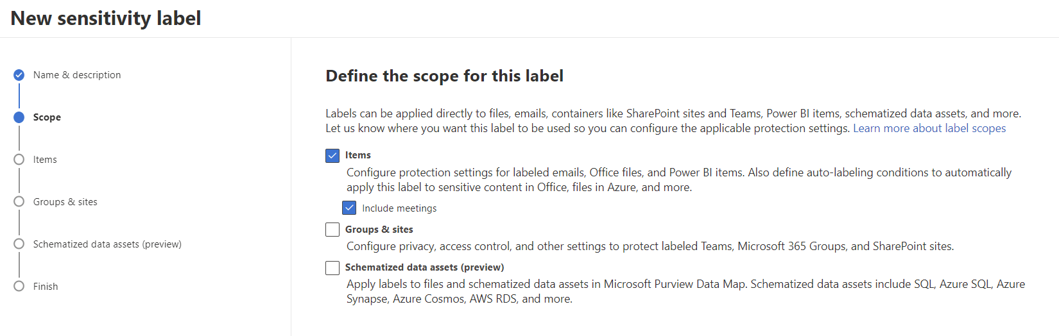The image size is (1059, 336).
Task: Click the active Scope step circle
Action: 19,117
